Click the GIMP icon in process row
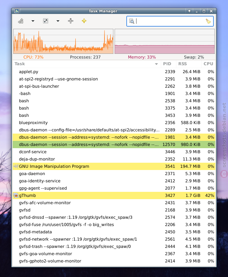Image resolution: width=228 pixels, height=277 pixels. 16,166
